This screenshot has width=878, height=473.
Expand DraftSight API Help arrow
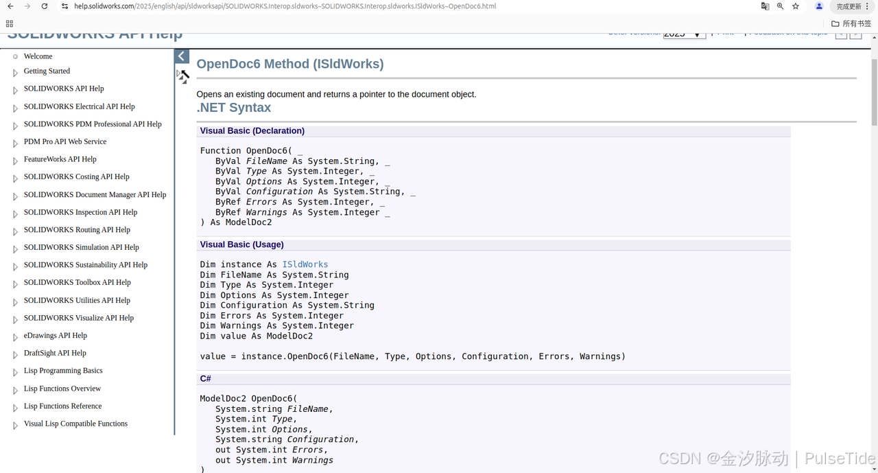15,354
